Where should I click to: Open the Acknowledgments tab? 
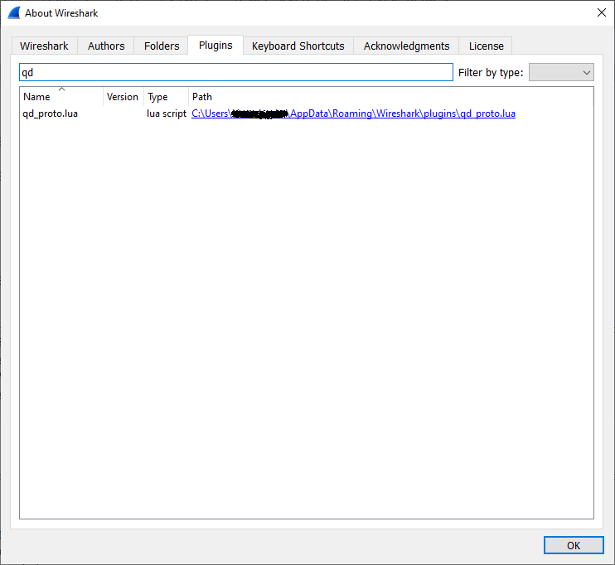pos(406,46)
